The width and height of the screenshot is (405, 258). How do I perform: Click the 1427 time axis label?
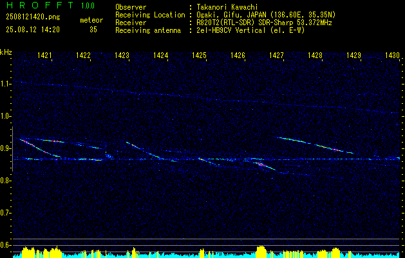pyautogui.click(x=276, y=55)
